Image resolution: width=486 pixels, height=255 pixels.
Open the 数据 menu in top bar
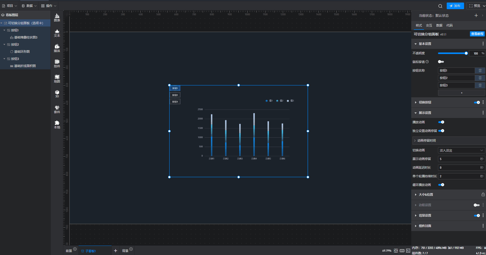click(29, 6)
